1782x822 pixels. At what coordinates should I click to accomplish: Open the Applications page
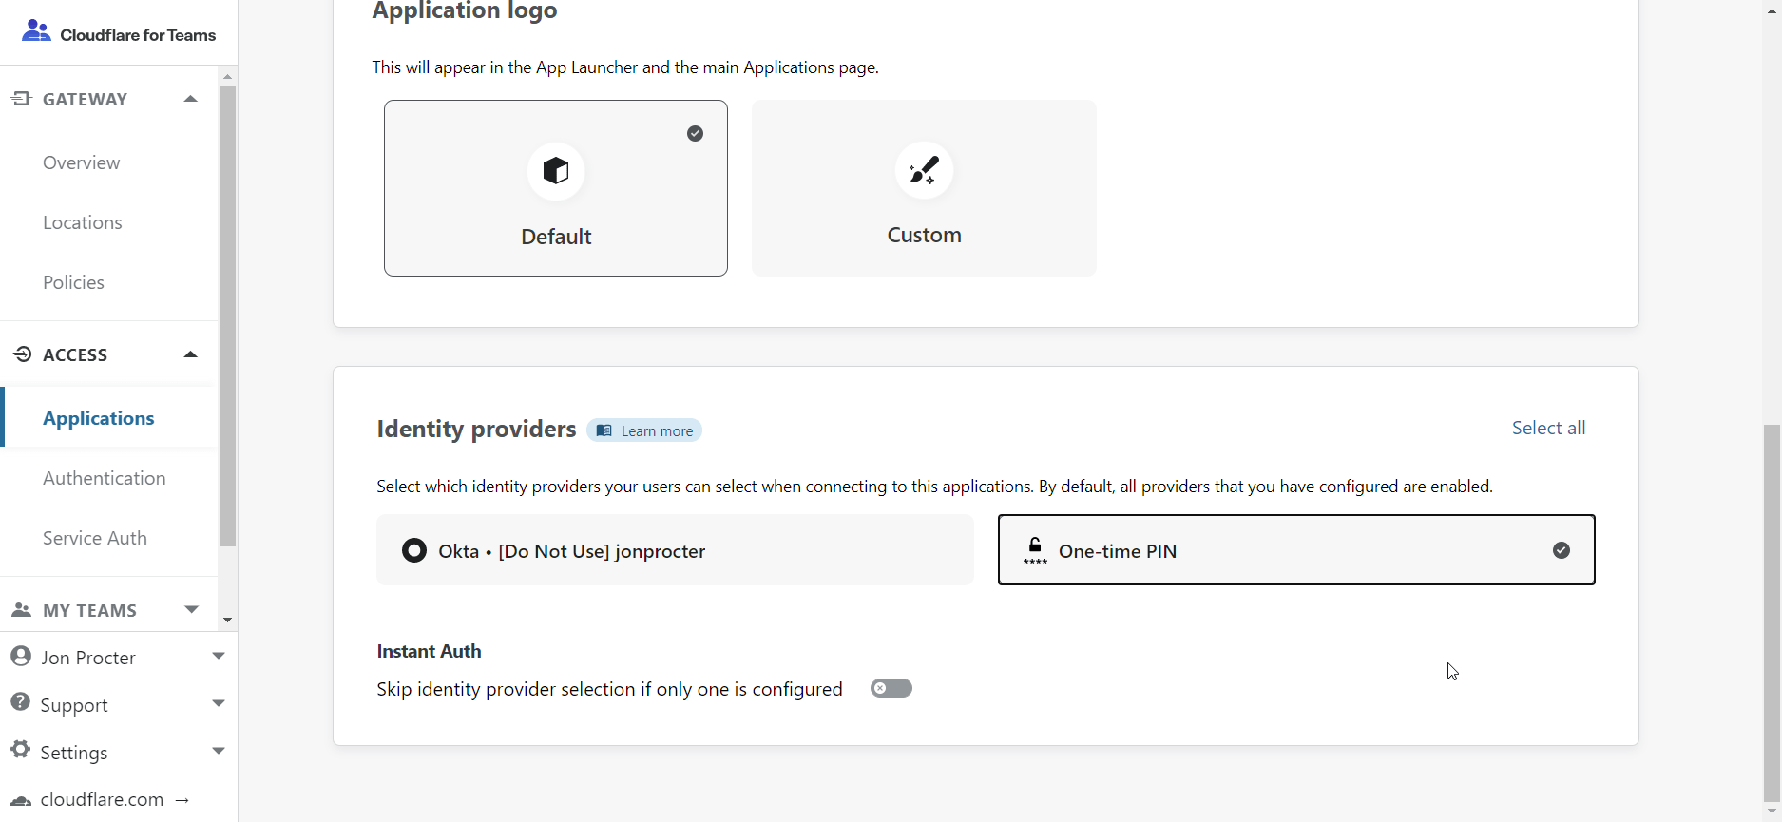[98, 417]
